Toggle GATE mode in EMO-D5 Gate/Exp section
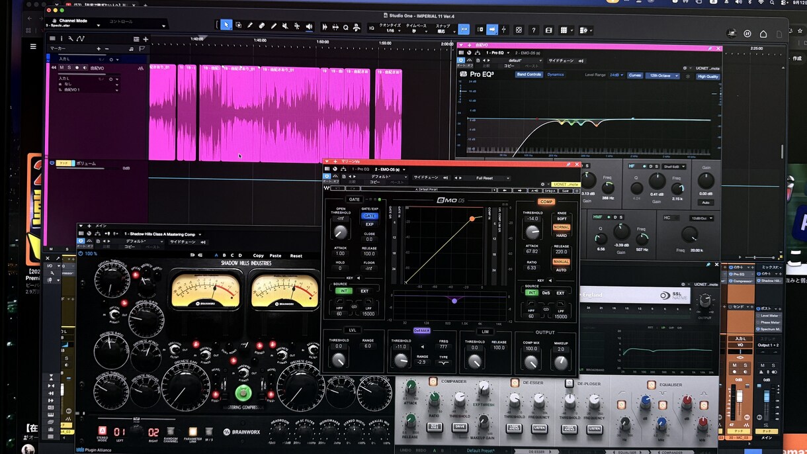This screenshot has height=454, width=807. (369, 216)
